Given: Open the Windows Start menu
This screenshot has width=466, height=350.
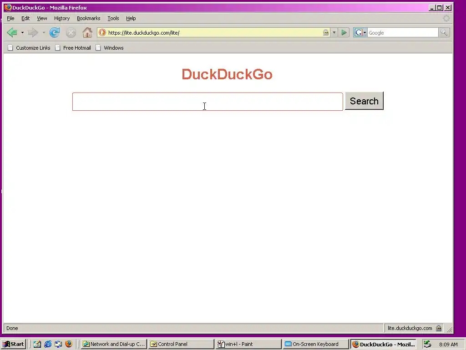Looking at the screenshot, I should [13, 344].
